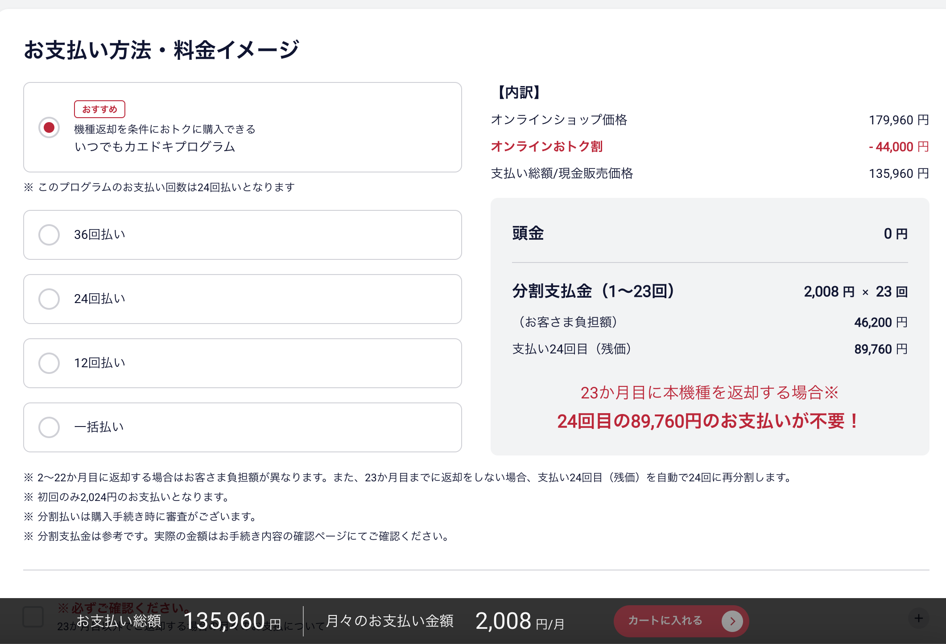Viewport: 946px width, 644px height.
Task: Select the いつでもカエドキプログラム radio option
Action: [x=49, y=127]
